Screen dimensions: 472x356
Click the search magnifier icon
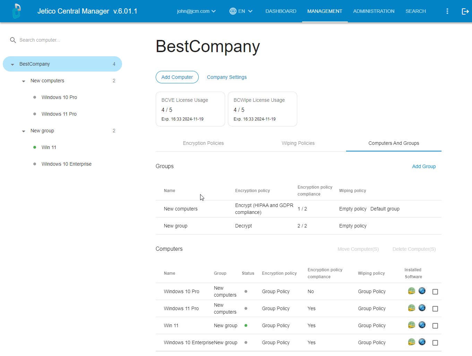tap(13, 40)
